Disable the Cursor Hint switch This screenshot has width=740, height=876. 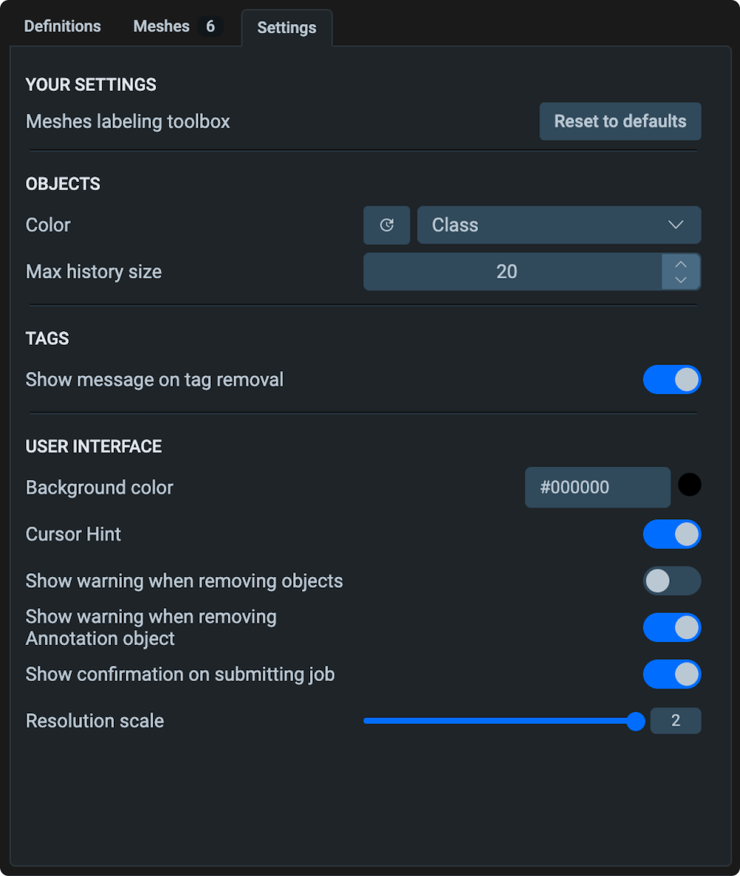coord(672,535)
